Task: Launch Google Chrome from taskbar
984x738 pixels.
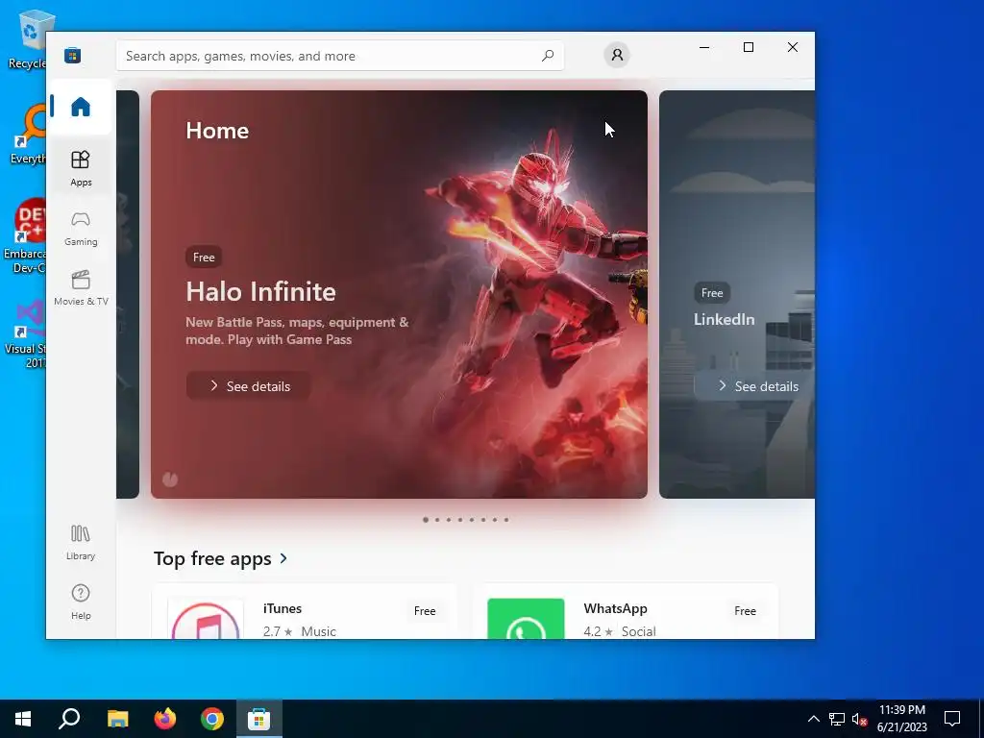Action: click(x=212, y=719)
